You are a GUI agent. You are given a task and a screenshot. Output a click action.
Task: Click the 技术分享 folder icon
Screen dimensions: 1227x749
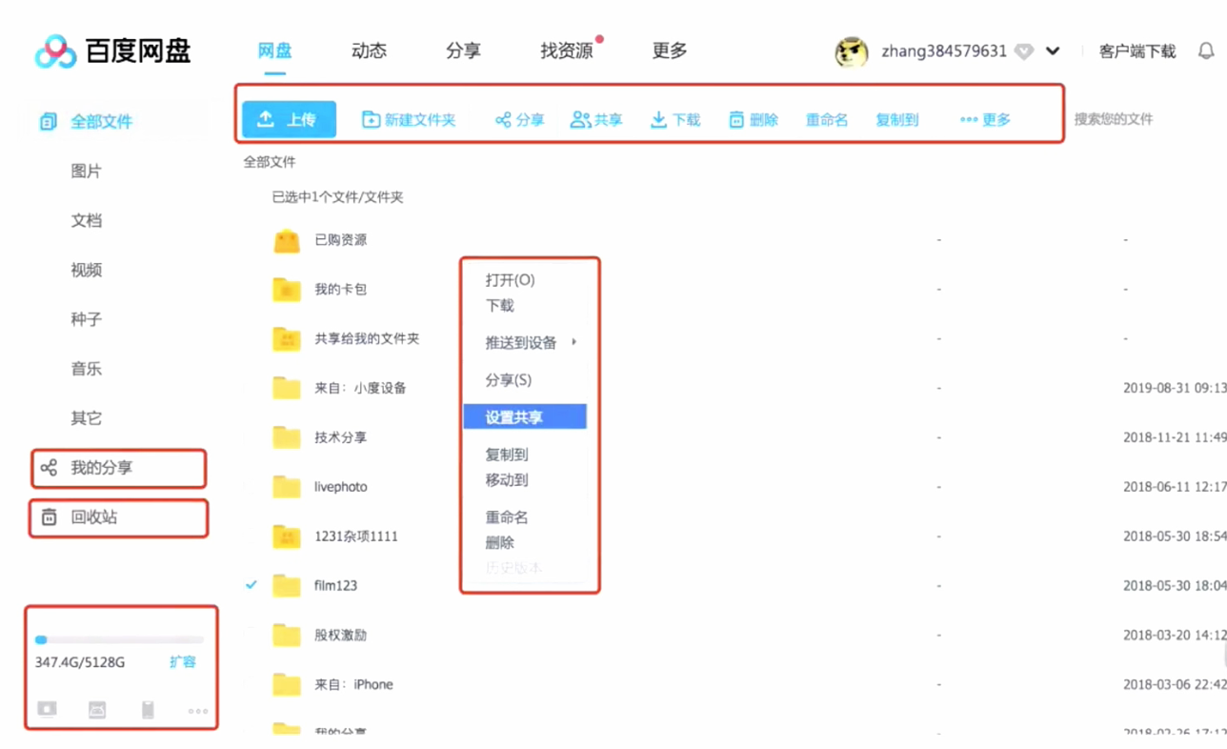pos(287,437)
